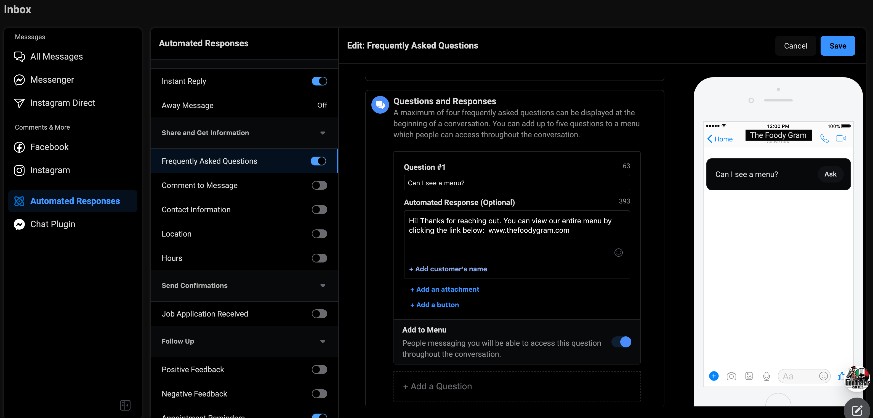Viewport: 873px width, 418px height.
Task: Open the collapse sidebar panel icon
Action: tap(125, 405)
